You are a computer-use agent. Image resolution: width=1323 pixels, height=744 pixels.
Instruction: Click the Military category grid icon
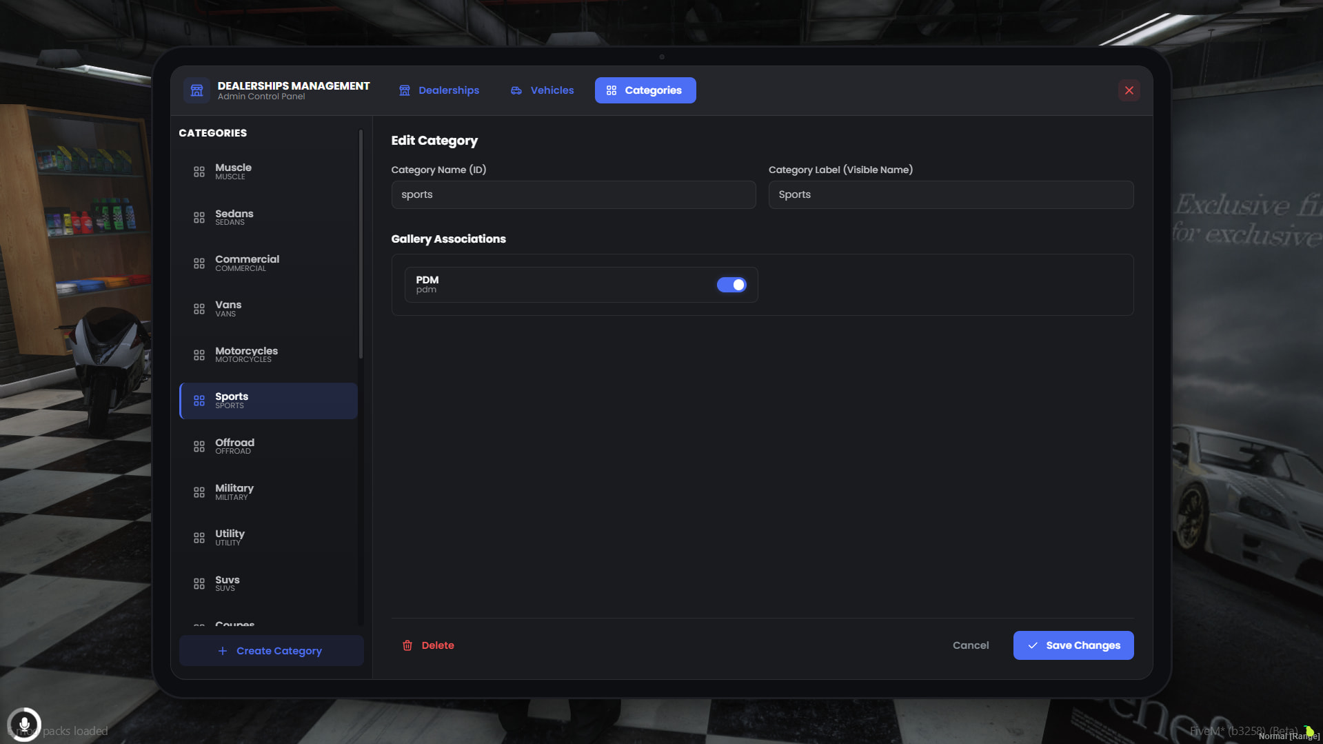coord(199,492)
